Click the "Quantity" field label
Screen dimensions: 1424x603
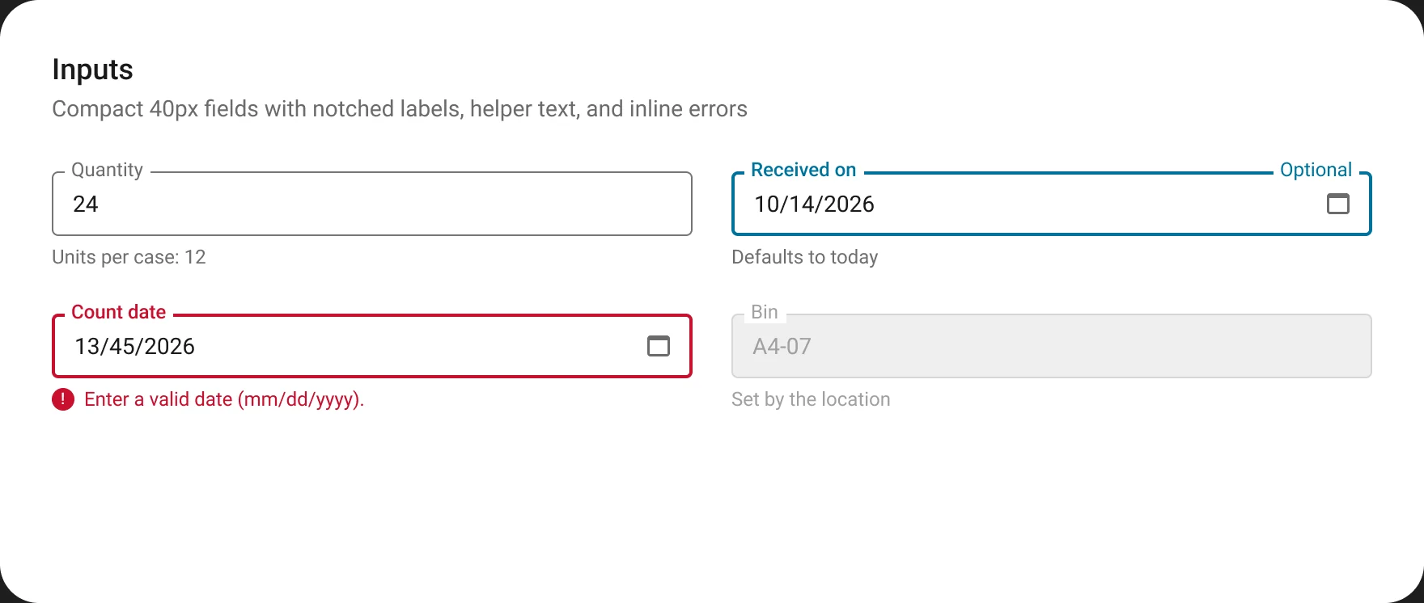[108, 170]
